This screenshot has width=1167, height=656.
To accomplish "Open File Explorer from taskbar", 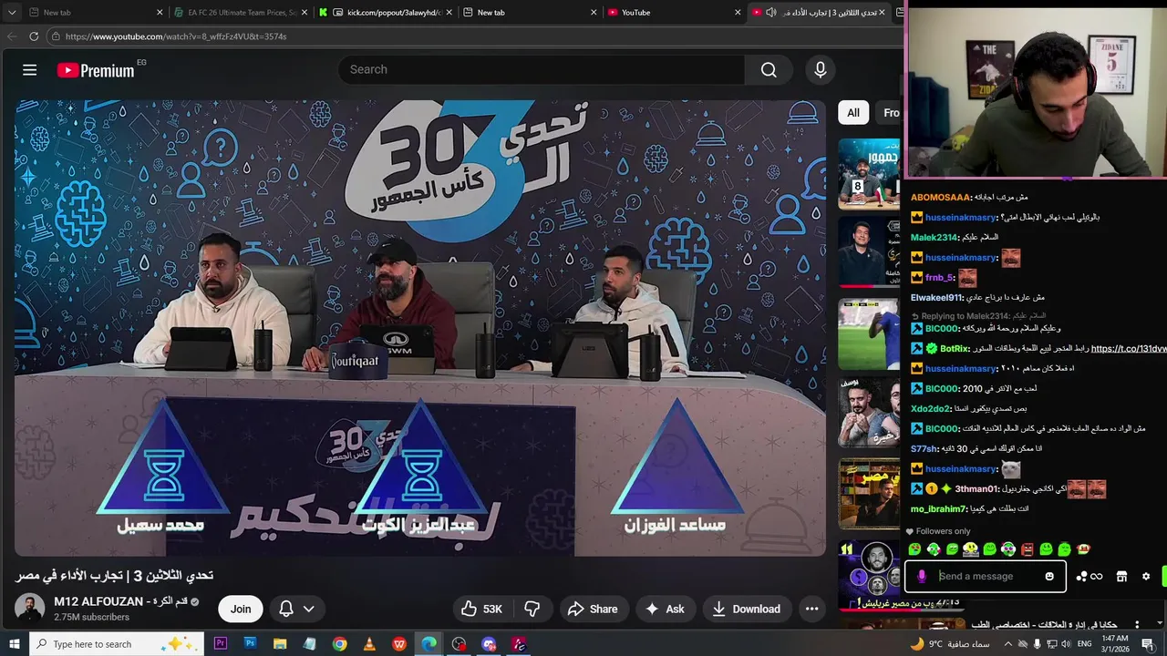I will point(280,644).
